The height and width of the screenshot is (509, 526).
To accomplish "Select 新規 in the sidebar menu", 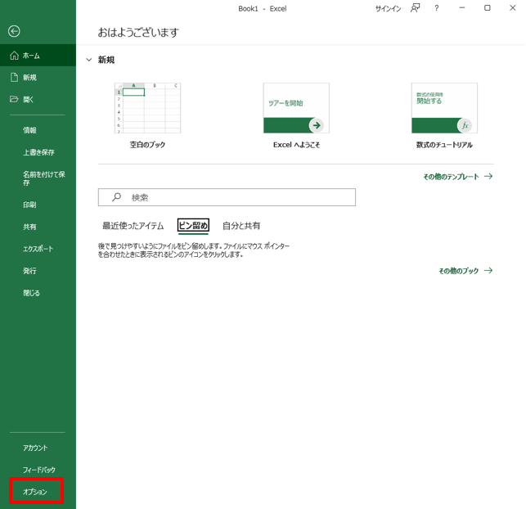I will (38, 78).
